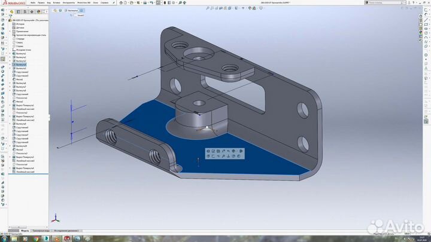This screenshot has width=431, height=242.
Task: Expand the Примечания folder in the tree
Action: point(10,32)
